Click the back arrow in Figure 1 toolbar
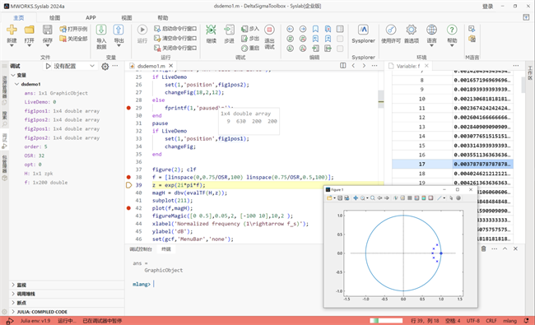Image resolution: width=535 pixels, height=325 pixels. (x=379, y=197)
